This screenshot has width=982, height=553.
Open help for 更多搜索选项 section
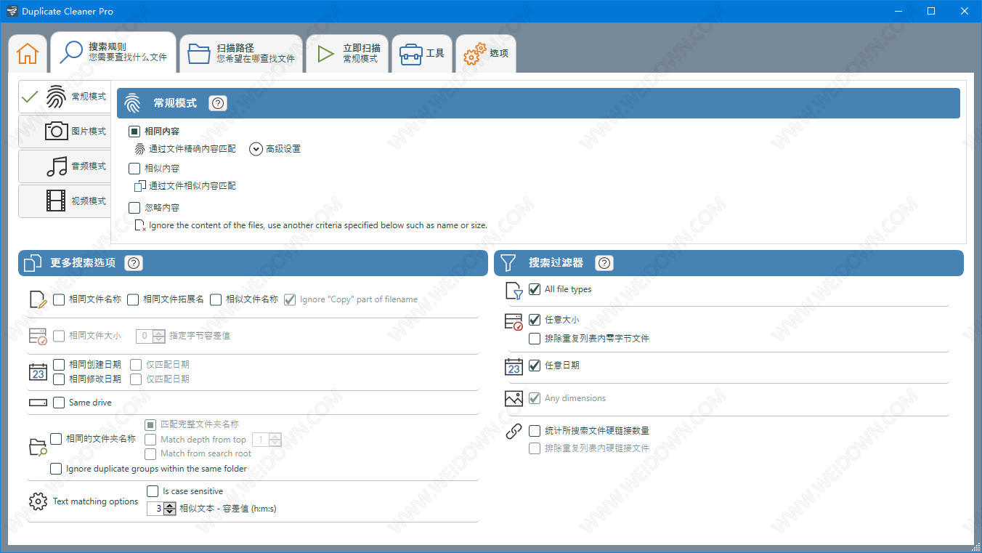pos(134,263)
